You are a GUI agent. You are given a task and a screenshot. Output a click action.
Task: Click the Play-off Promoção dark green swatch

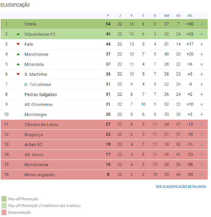[4, 199]
